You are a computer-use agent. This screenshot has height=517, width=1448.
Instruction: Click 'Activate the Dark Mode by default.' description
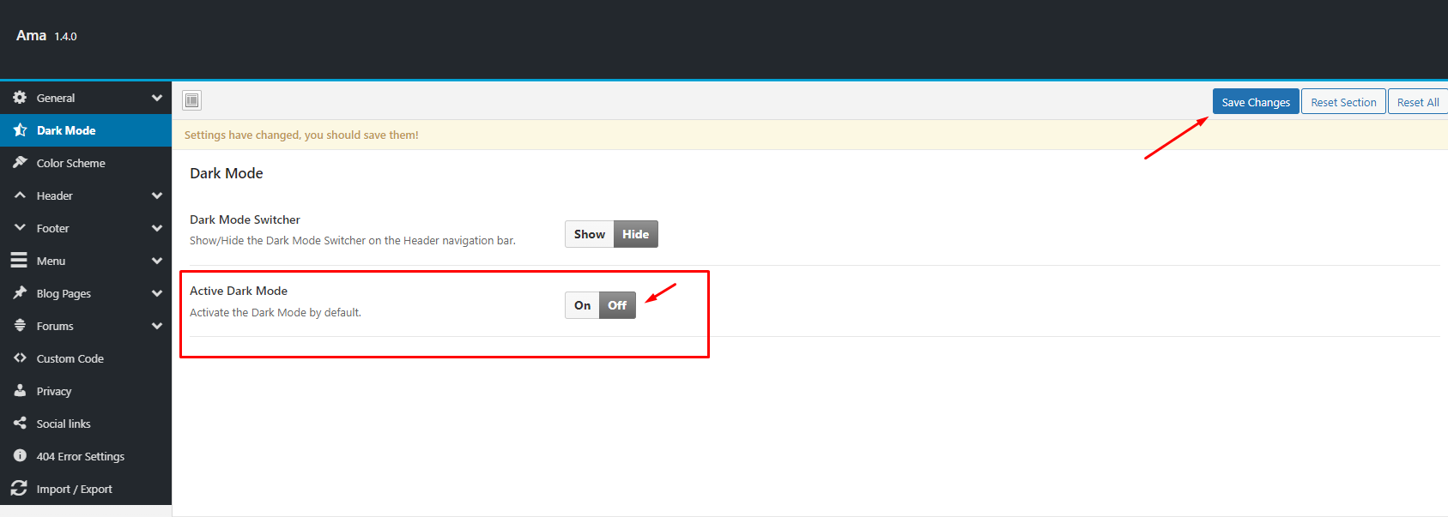click(x=276, y=312)
